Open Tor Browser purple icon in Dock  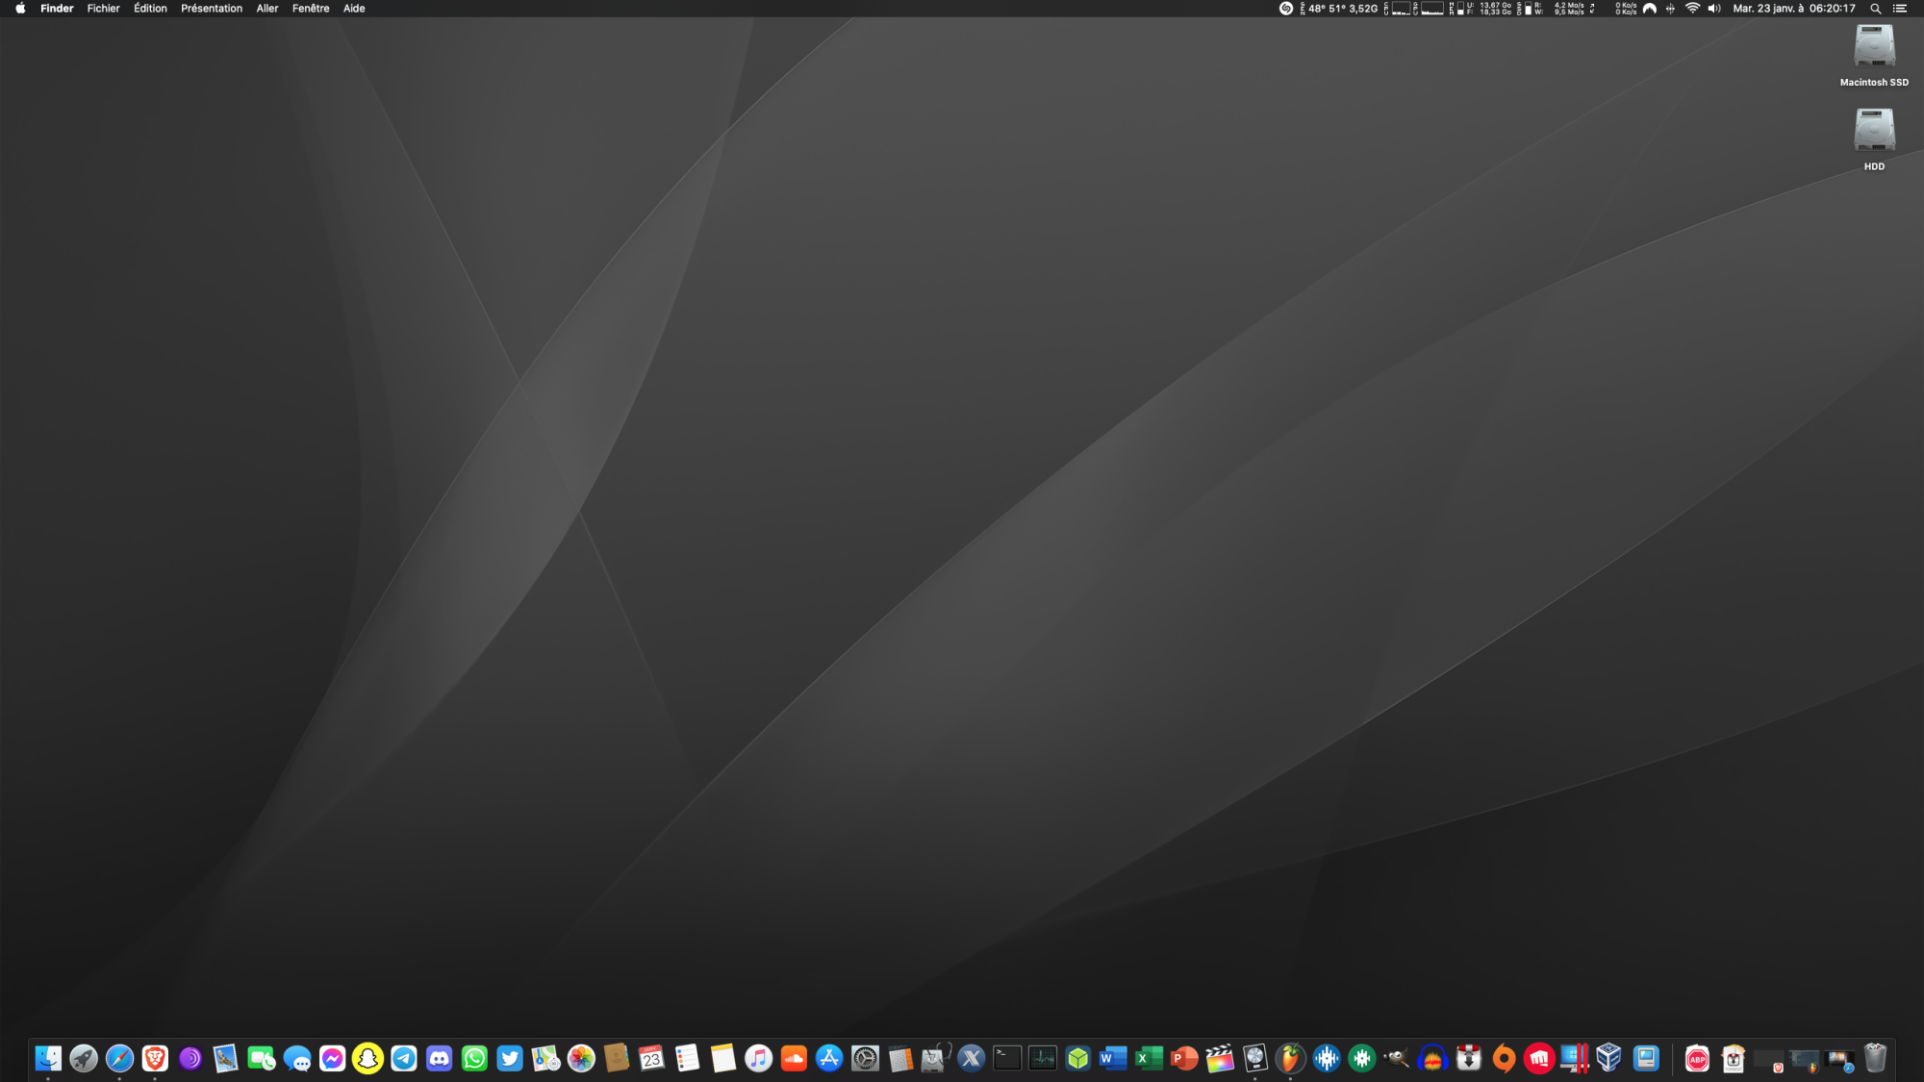pyautogui.click(x=190, y=1059)
